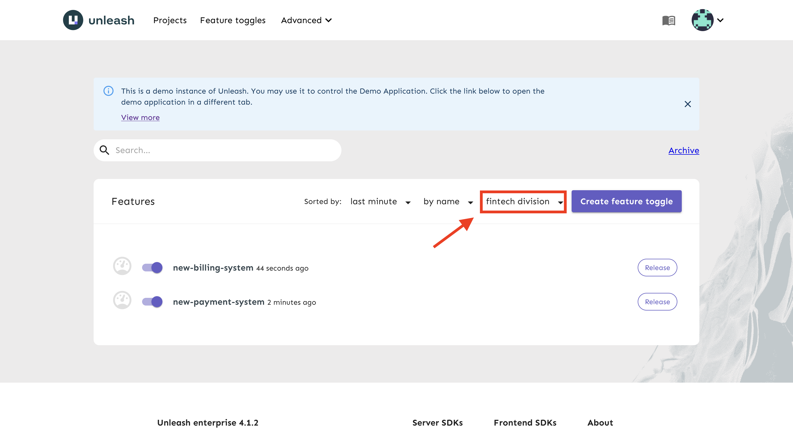Open the new-billing-system feature
793x433 pixels.
pyautogui.click(x=213, y=268)
